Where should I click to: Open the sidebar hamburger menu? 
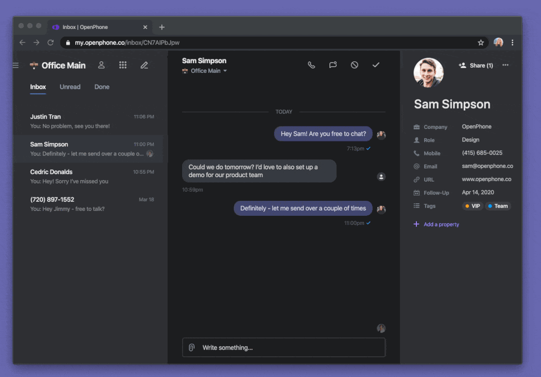click(15, 65)
